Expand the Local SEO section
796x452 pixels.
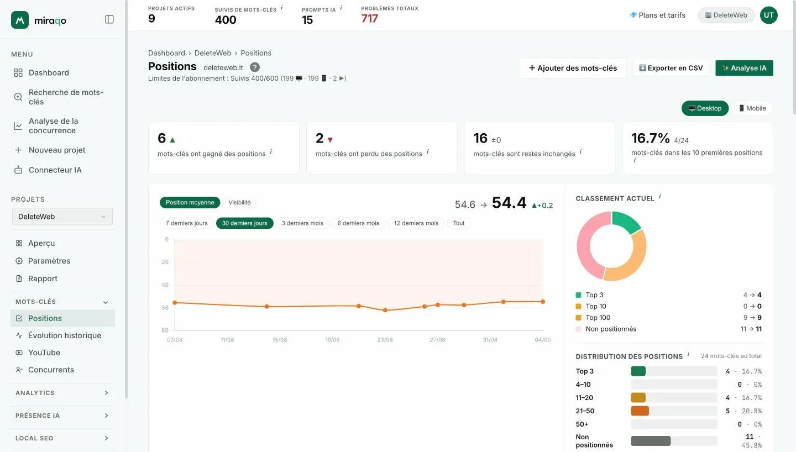coord(62,438)
